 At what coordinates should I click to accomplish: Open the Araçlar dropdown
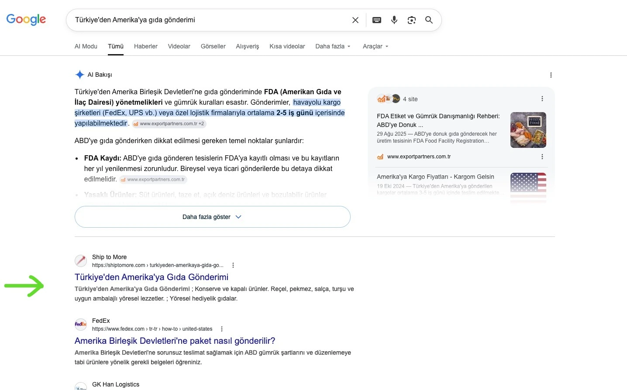click(x=376, y=46)
